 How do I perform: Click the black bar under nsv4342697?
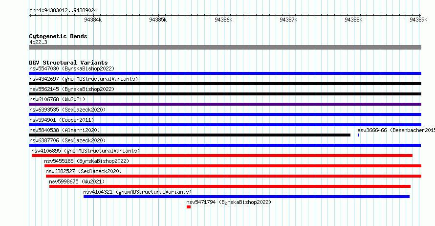coord(225,84)
